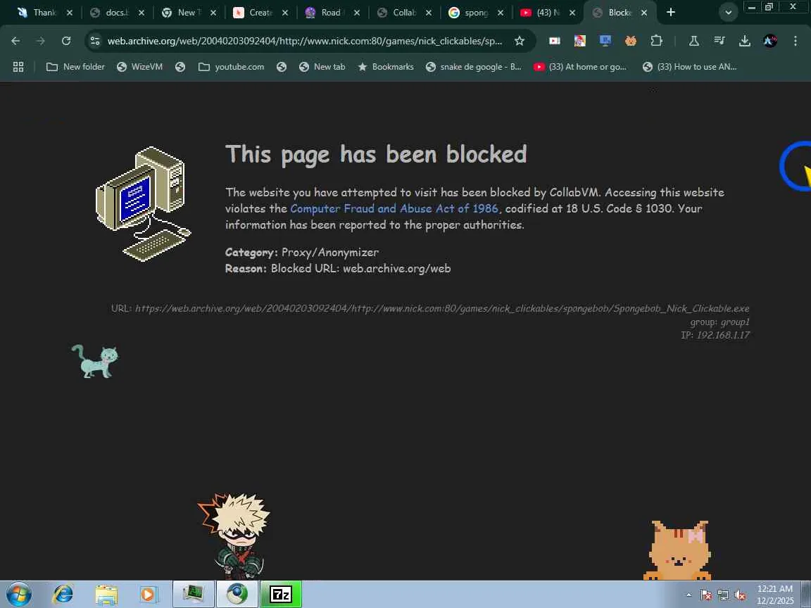
Task: Launch Internet Explorer from taskbar
Action: point(63,594)
